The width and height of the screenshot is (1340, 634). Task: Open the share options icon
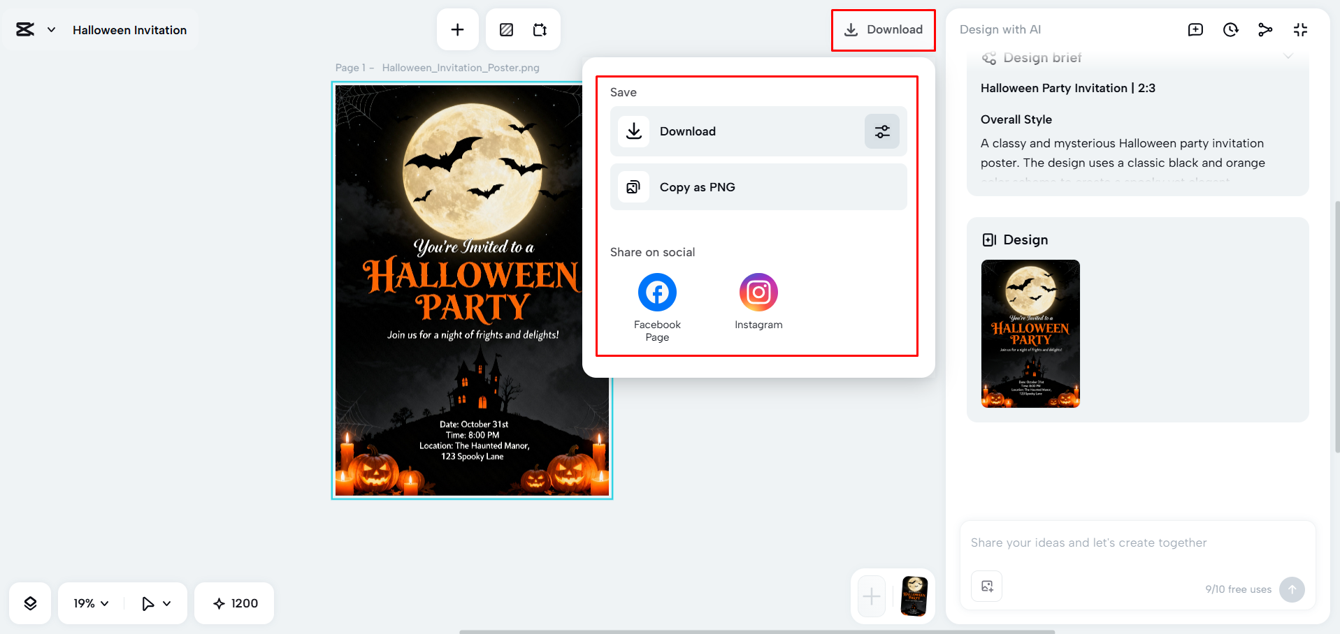click(1265, 29)
